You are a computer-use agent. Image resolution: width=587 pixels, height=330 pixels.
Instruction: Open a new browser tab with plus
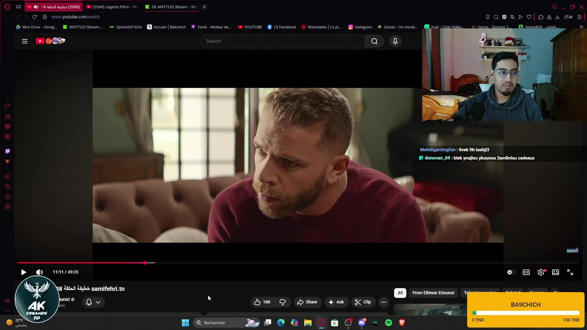pos(204,7)
